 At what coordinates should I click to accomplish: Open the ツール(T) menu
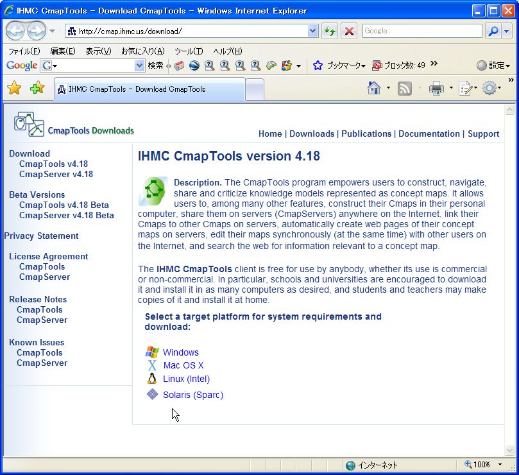point(189,51)
